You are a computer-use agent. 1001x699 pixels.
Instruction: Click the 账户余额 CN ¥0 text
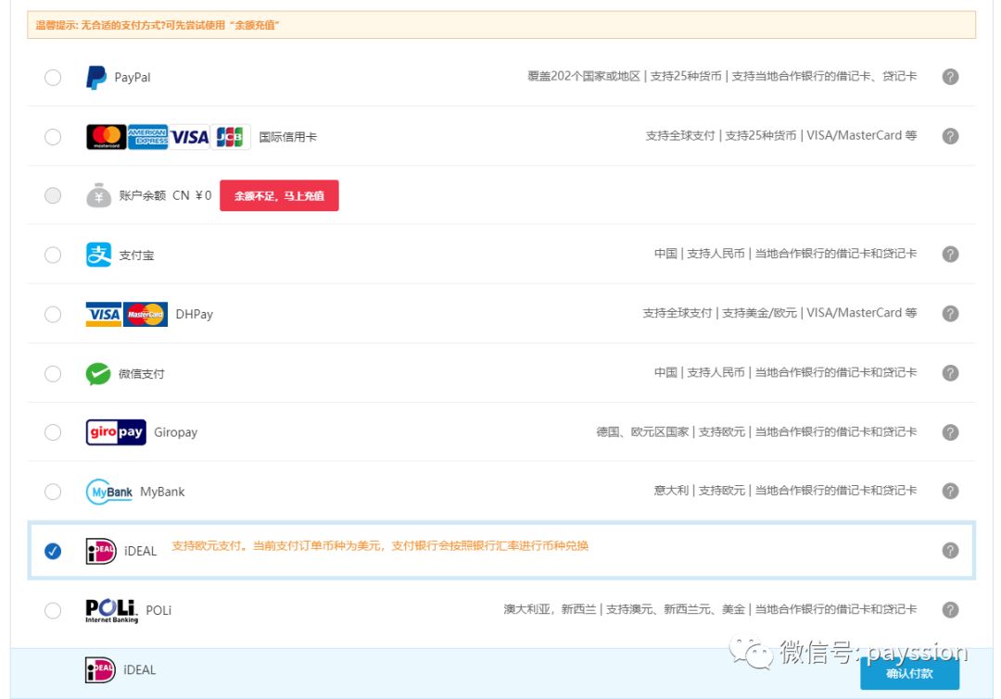click(x=165, y=195)
